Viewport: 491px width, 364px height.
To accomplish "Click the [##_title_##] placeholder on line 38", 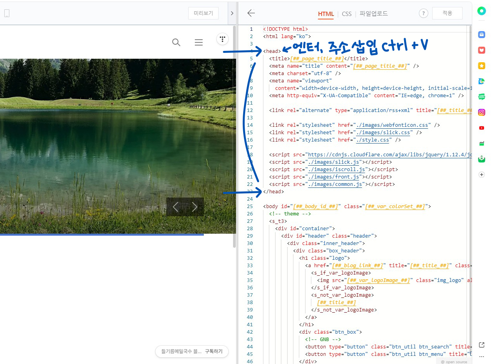I will coord(337,303).
